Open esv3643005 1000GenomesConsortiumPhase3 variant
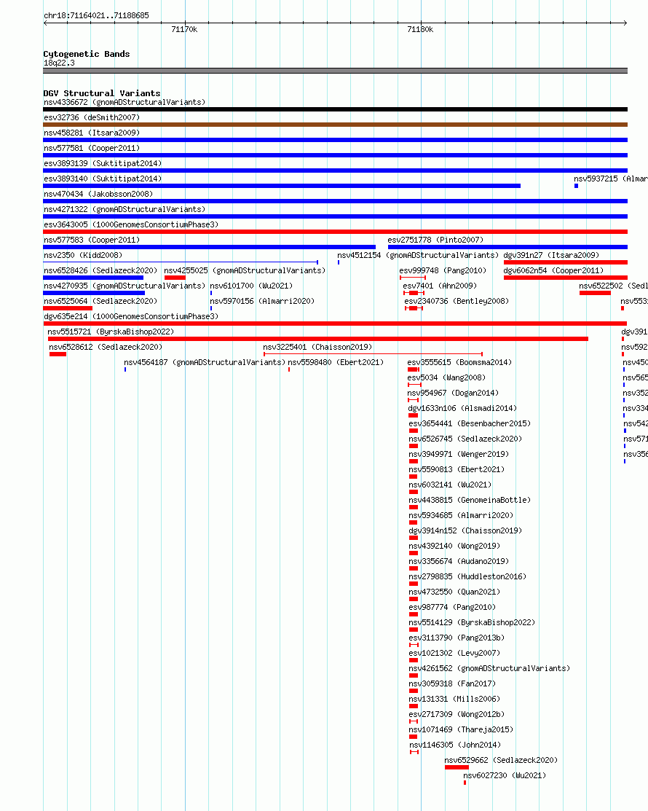 (336, 232)
